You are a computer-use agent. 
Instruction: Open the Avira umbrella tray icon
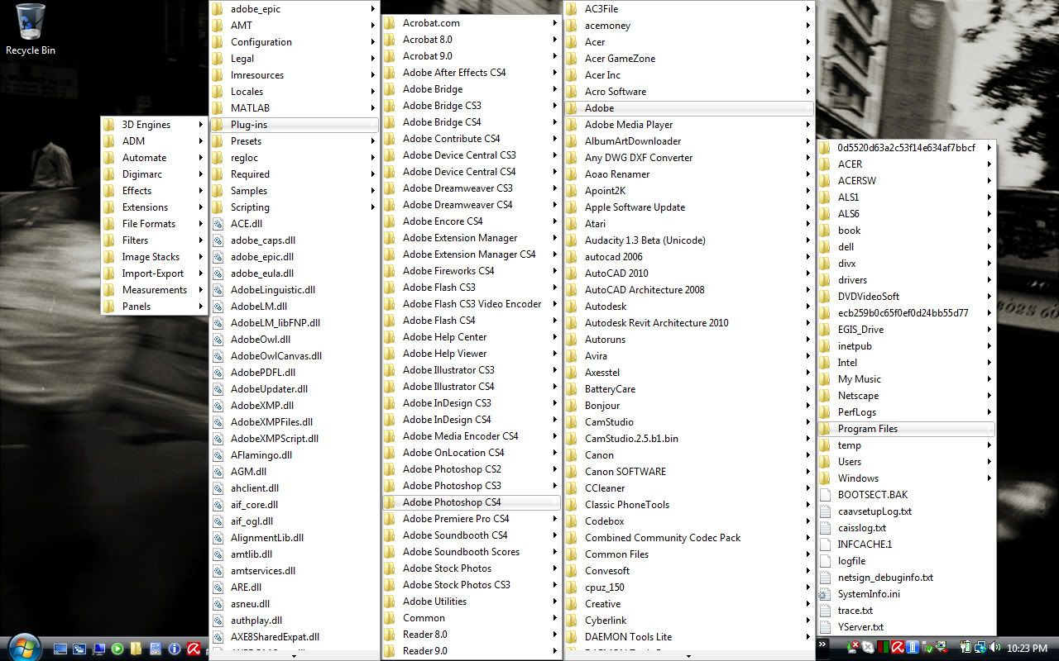898,646
